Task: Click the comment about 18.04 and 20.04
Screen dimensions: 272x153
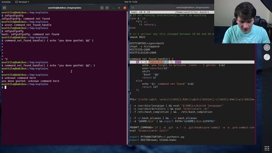Action: click(172, 34)
